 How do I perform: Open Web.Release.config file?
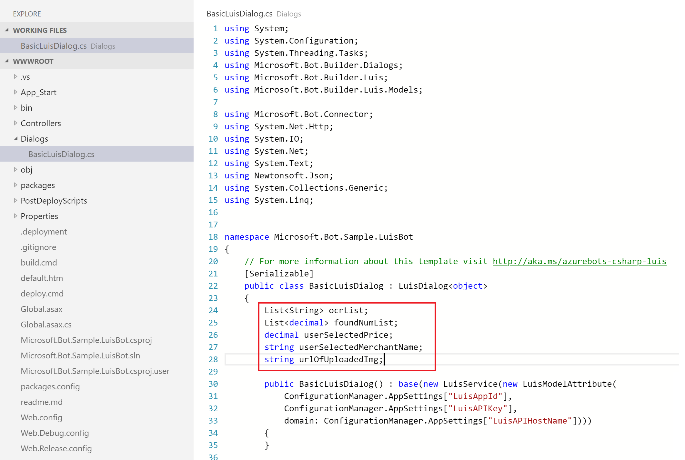[56, 448]
